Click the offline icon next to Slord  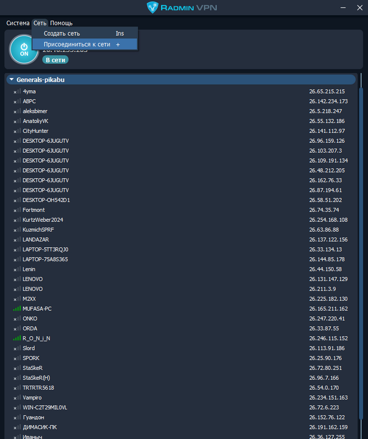[17, 348]
